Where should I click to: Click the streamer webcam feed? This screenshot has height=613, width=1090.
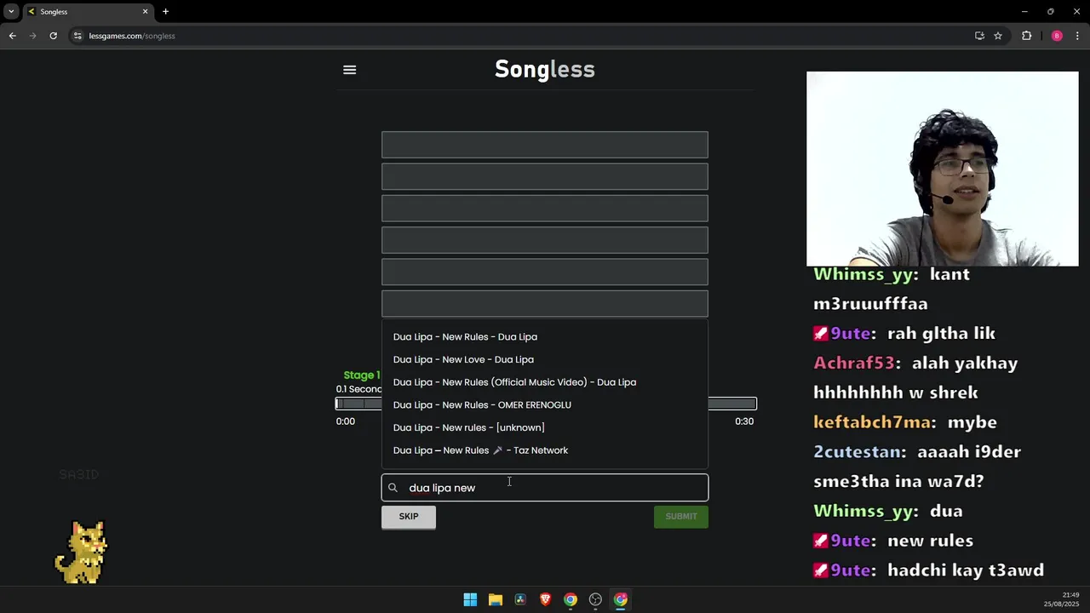(x=942, y=169)
